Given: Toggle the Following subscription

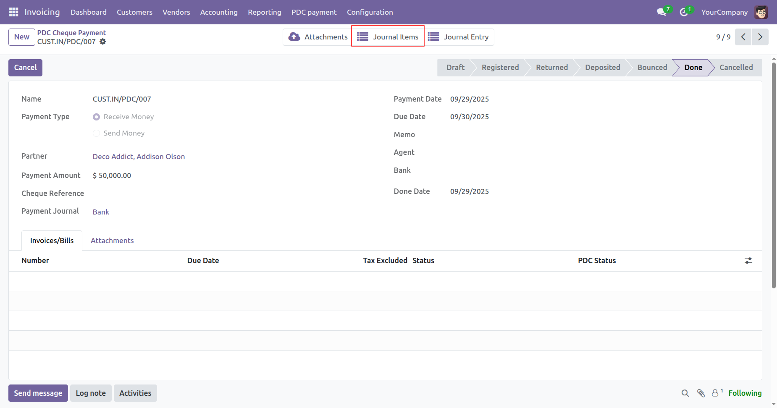Looking at the screenshot, I should tap(745, 393).
